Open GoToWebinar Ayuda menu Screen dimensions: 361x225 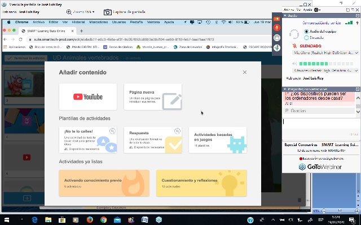[307, 10]
